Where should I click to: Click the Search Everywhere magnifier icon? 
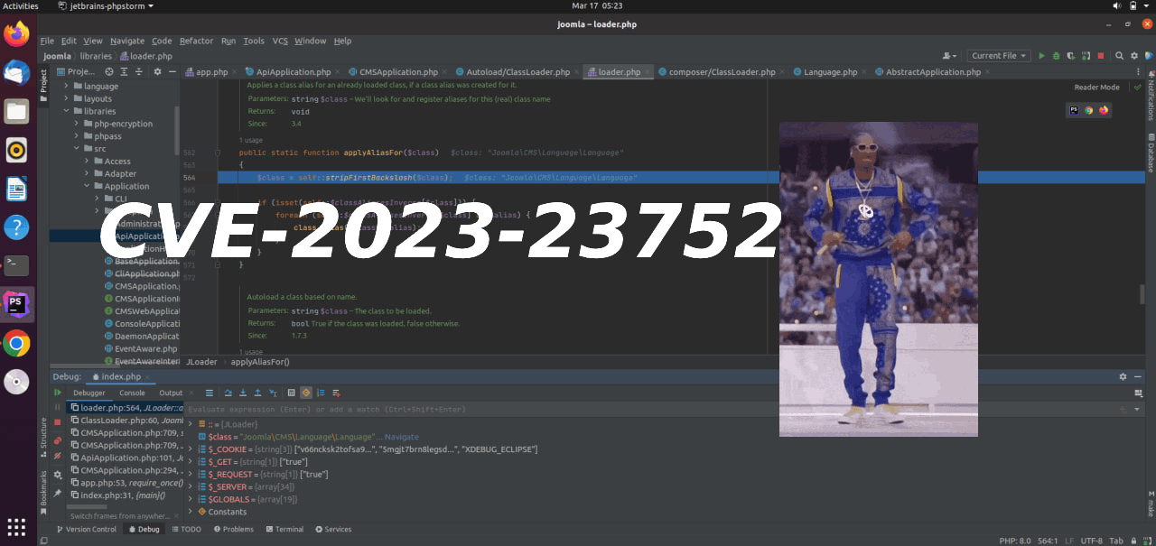click(x=1119, y=55)
